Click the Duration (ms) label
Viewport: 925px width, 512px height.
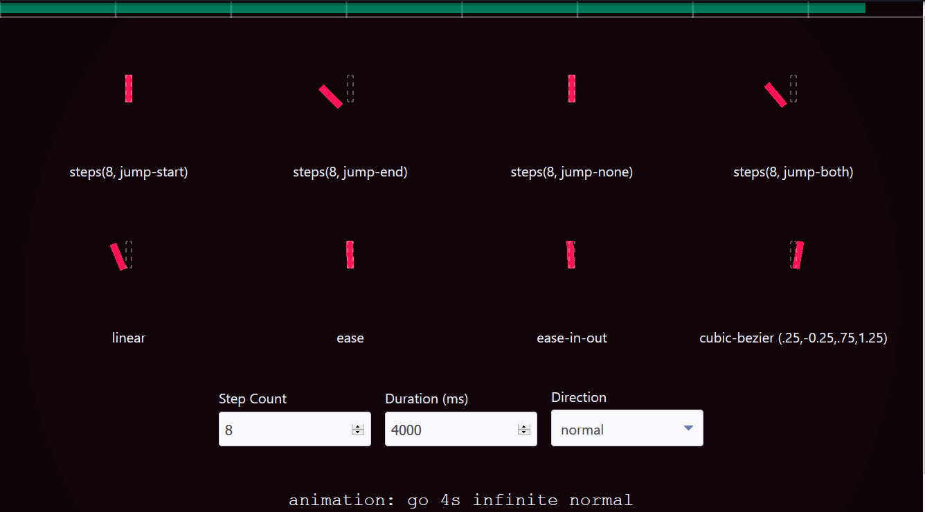pyautogui.click(x=426, y=399)
